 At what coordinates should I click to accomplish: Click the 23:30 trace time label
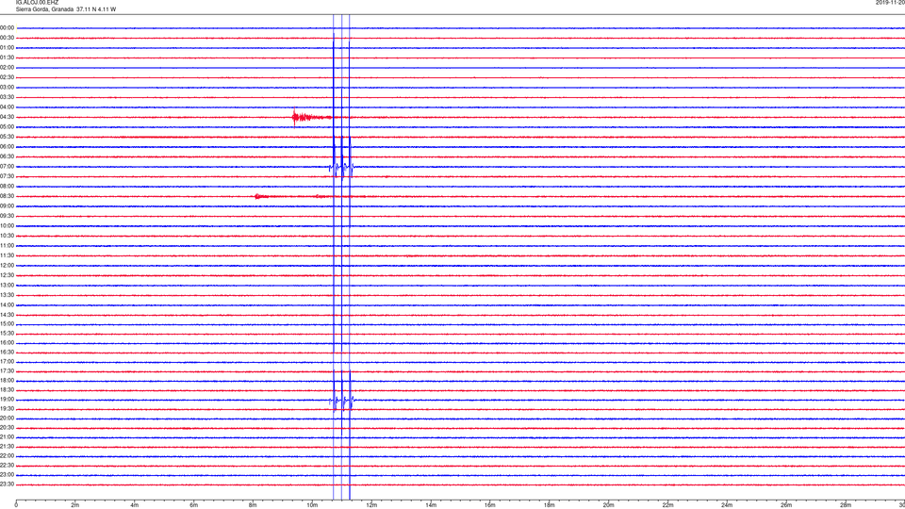point(7,484)
